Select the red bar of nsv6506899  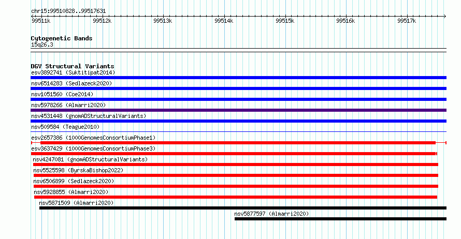(236, 186)
